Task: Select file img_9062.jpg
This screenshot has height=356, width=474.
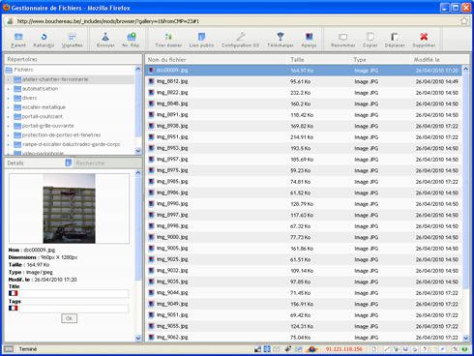Action: tap(303, 338)
